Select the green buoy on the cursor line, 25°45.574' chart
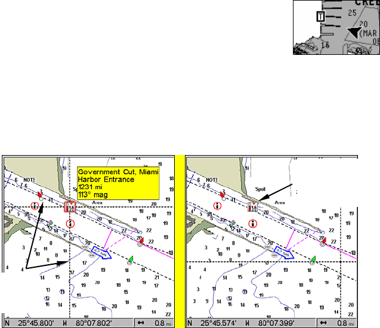This screenshot has width=380, height=328. pos(313,261)
